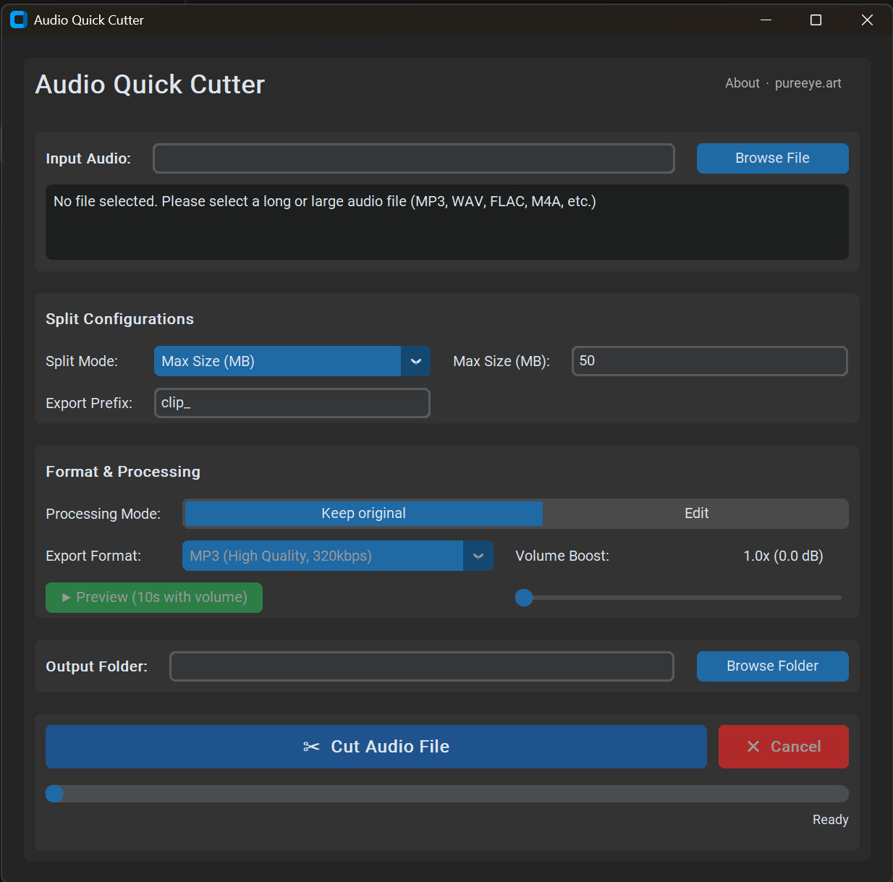
Task: Click the Output Folder path field
Action: tap(421, 666)
